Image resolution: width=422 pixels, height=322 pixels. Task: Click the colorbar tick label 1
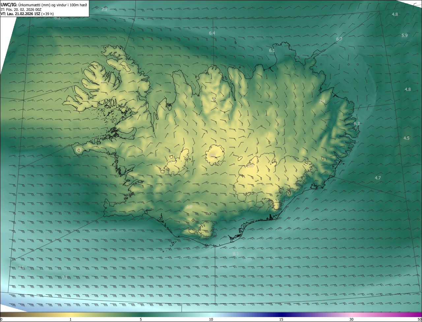[x=71, y=319]
